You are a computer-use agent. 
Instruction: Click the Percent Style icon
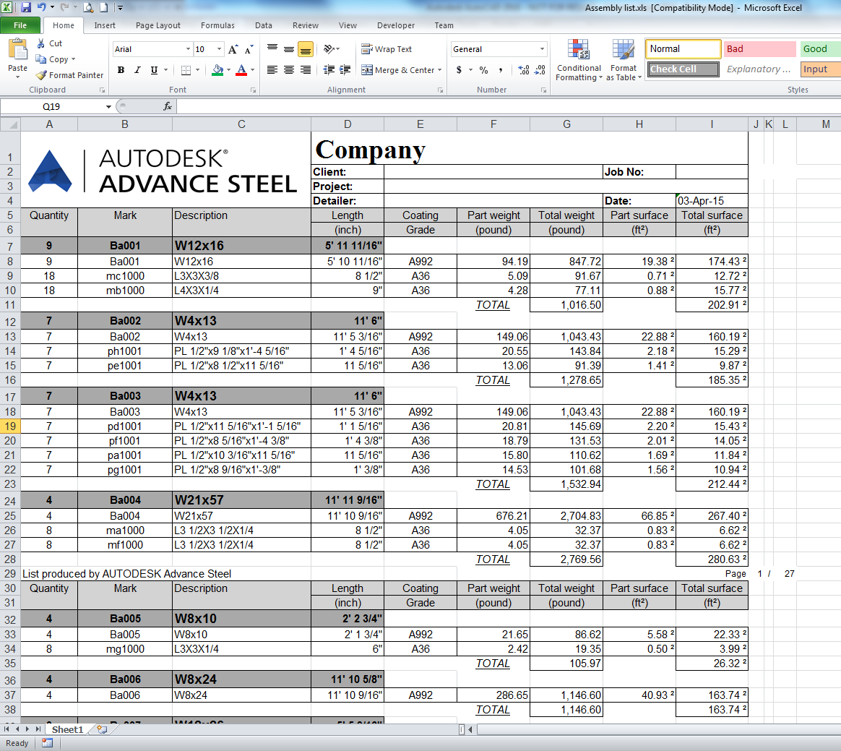coord(484,69)
